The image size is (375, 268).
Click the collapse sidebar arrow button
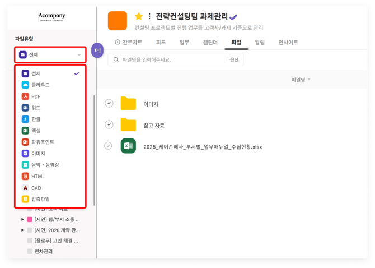click(x=97, y=50)
